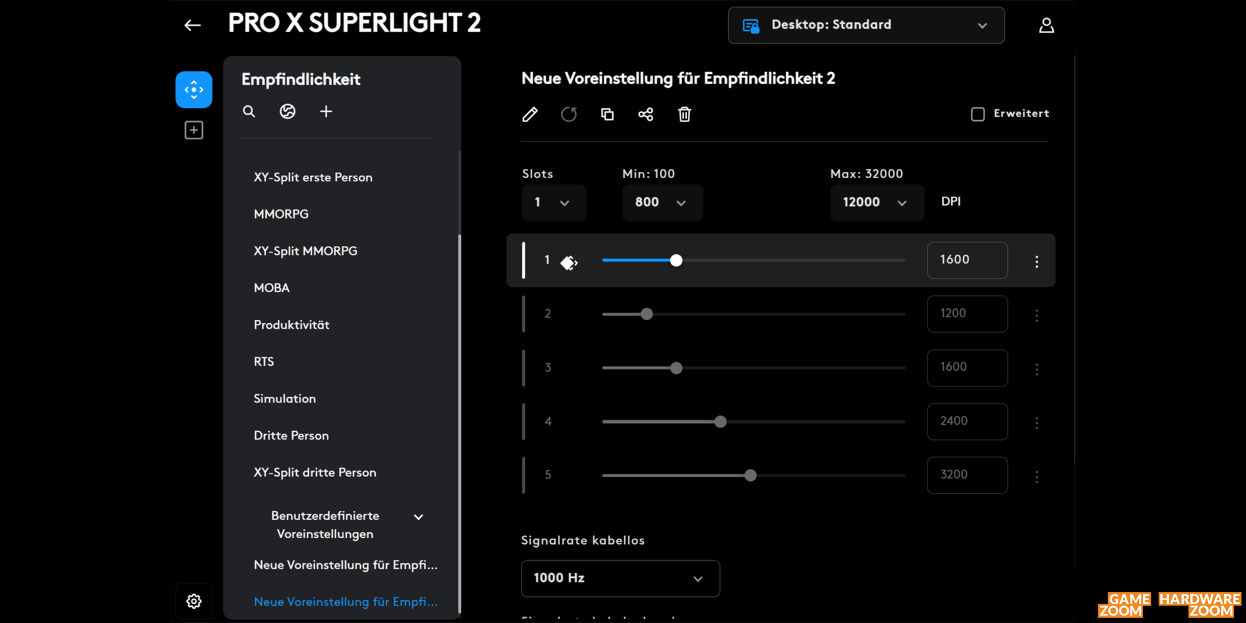Screen dimensions: 1246x623
Task: Click the slot 2 DPI slider handle
Action: [x=647, y=314]
